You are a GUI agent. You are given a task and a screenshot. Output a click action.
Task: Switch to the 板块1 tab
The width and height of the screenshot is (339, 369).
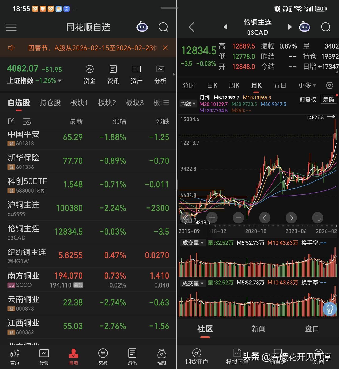pos(79,103)
